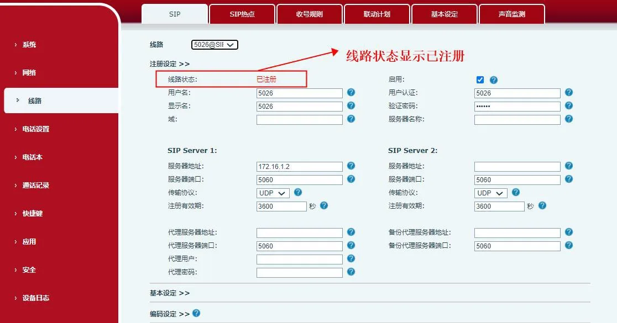617x323 pixels.
Task: Click help beside 备份代理服务器地址
Action: [568, 232]
